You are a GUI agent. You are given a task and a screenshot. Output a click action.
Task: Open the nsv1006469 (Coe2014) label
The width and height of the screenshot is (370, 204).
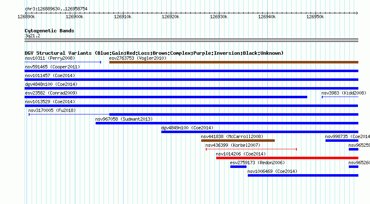(272, 171)
